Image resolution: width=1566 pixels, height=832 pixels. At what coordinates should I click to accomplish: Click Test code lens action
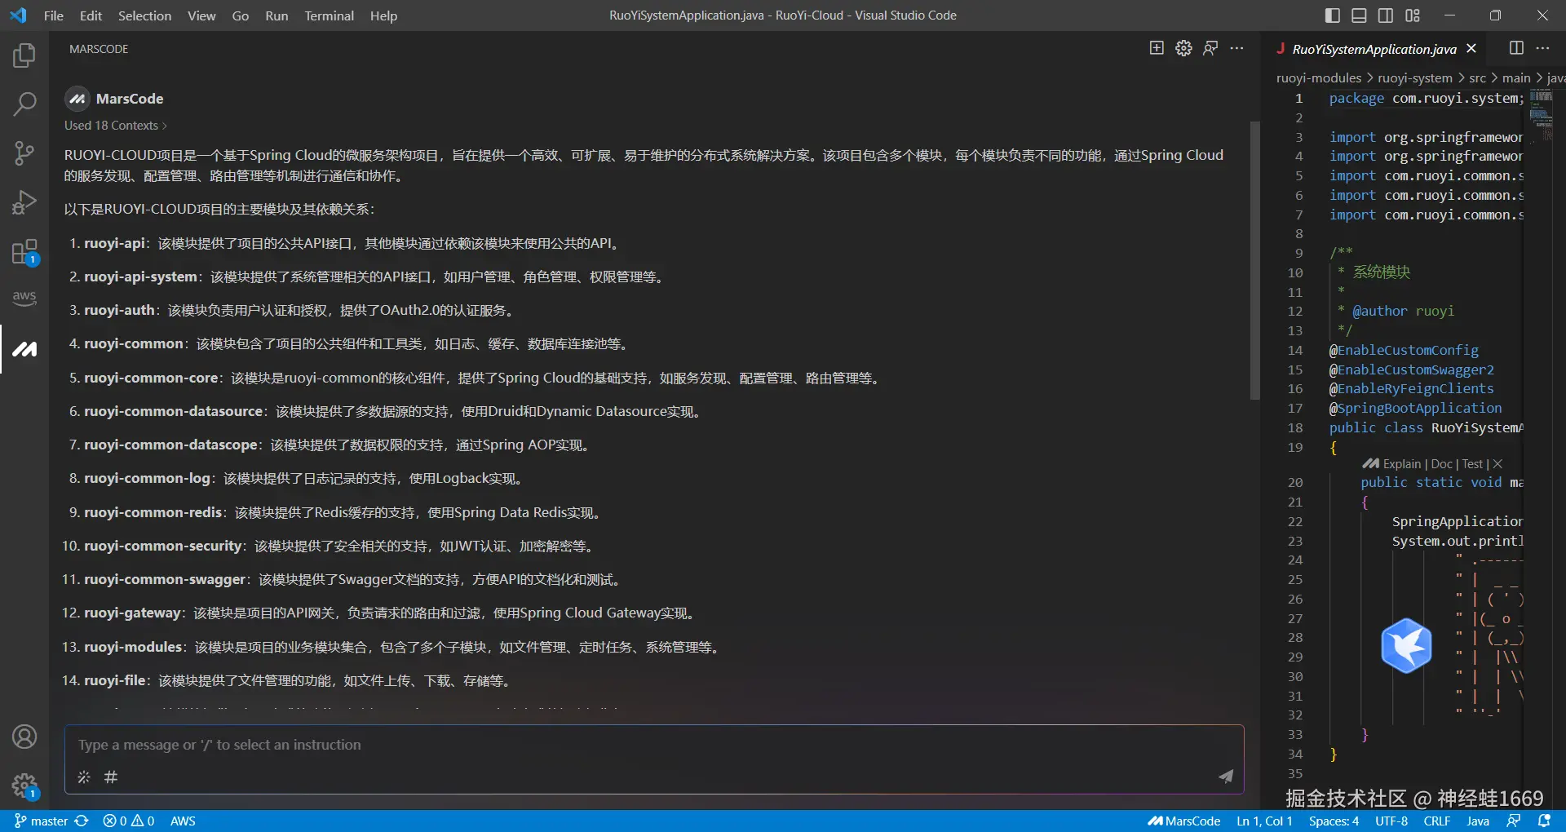click(x=1472, y=463)
